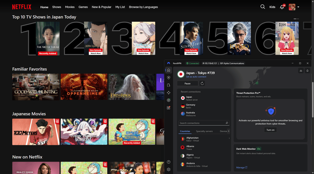Open Browse by Languages in Netflix
Screen dimensions: 314x174
pos(144,7)
